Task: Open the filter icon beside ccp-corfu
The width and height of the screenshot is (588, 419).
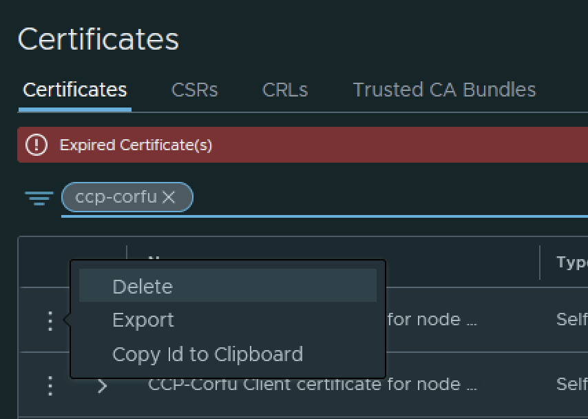Action: [x=39, y=198]
